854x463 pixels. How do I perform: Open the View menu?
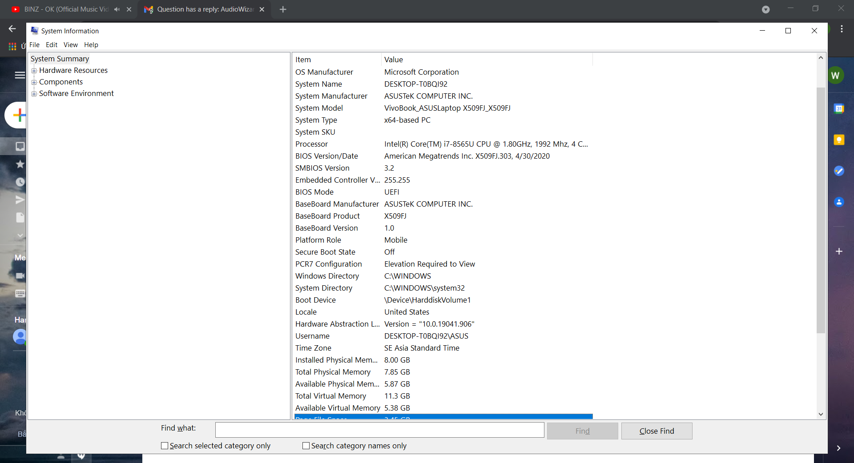[70, 45]
